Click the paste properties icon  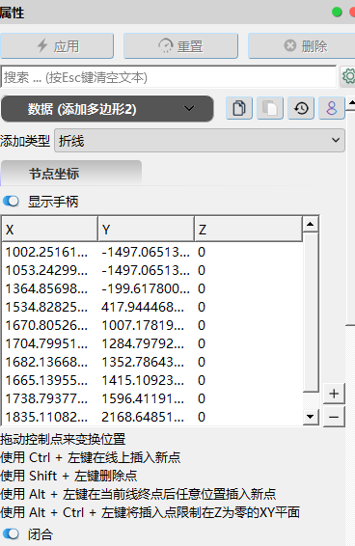(x=270, y=108)
